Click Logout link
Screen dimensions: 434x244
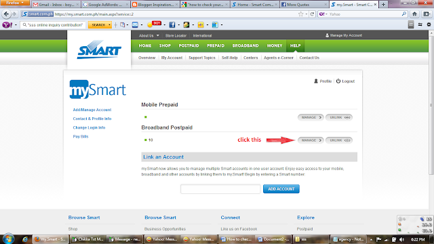(x=345, y=81)
